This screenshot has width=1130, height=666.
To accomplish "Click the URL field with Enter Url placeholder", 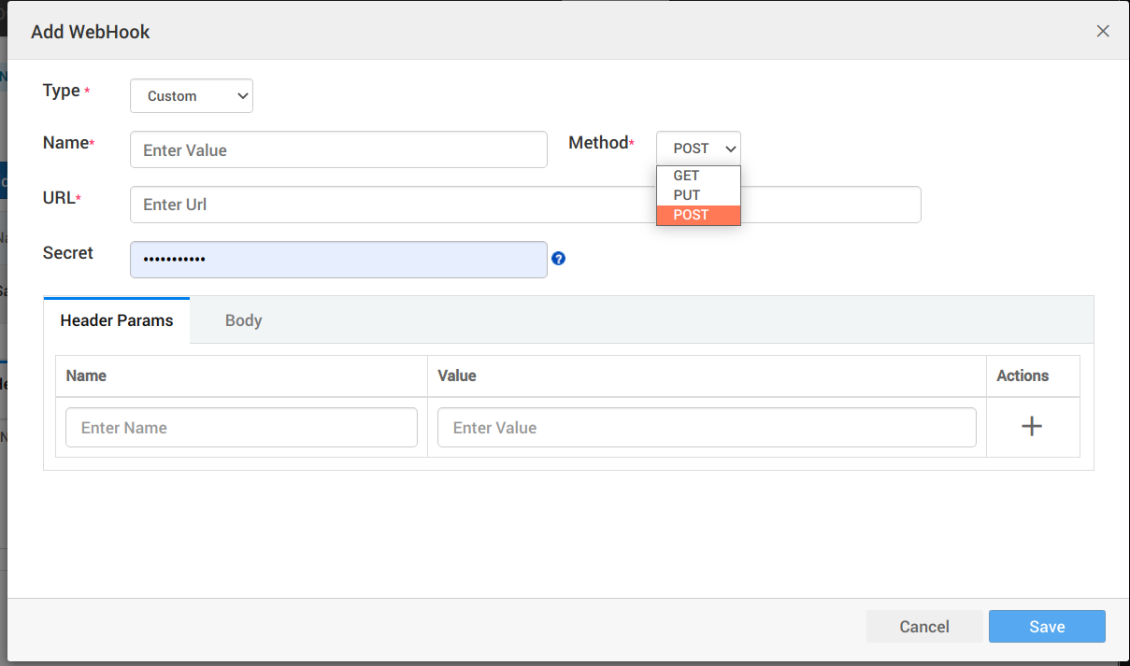I will [525, 205].
